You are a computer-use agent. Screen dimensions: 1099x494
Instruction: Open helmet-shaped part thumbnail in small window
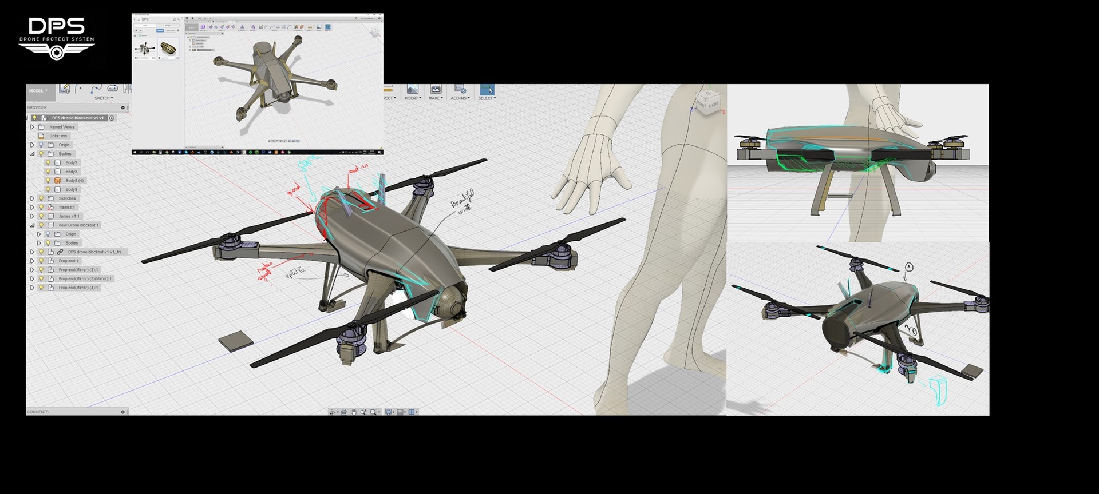coord(168,49)
